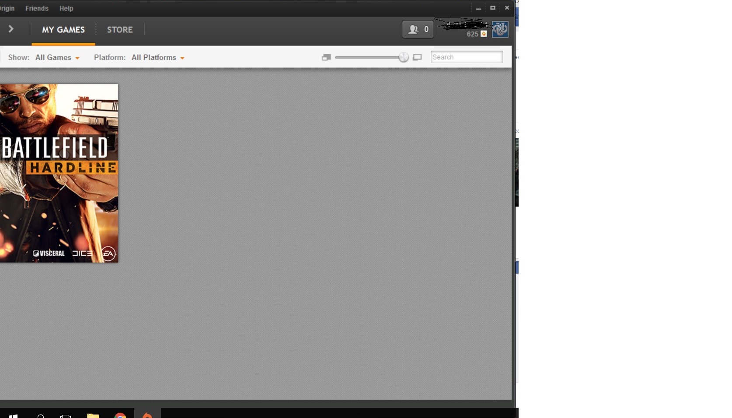Open Chrome from the taskbar
732x418 pixels.
click(120, 415)
